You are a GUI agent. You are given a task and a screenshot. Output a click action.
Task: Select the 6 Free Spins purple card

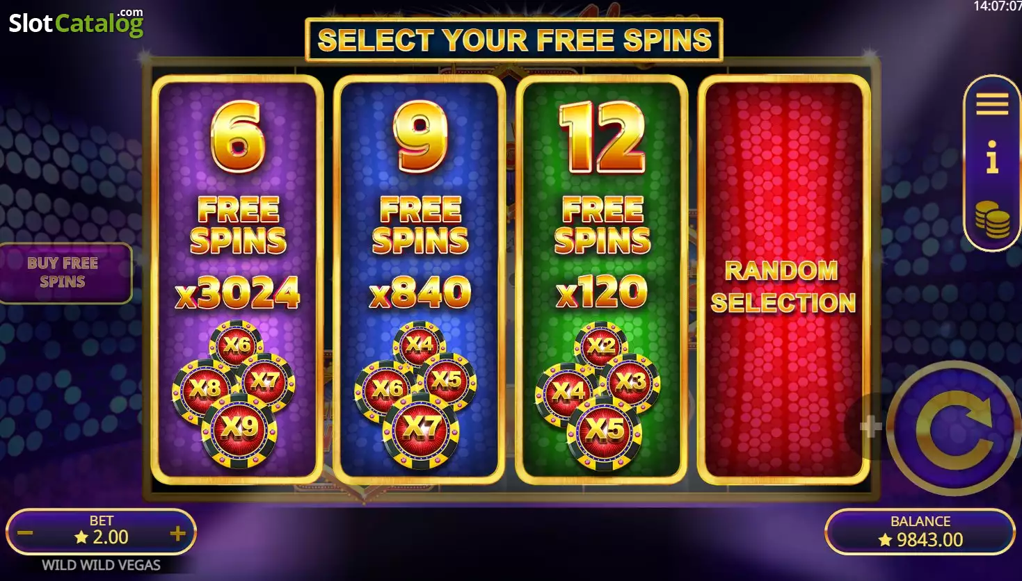[x=238, y=279]
